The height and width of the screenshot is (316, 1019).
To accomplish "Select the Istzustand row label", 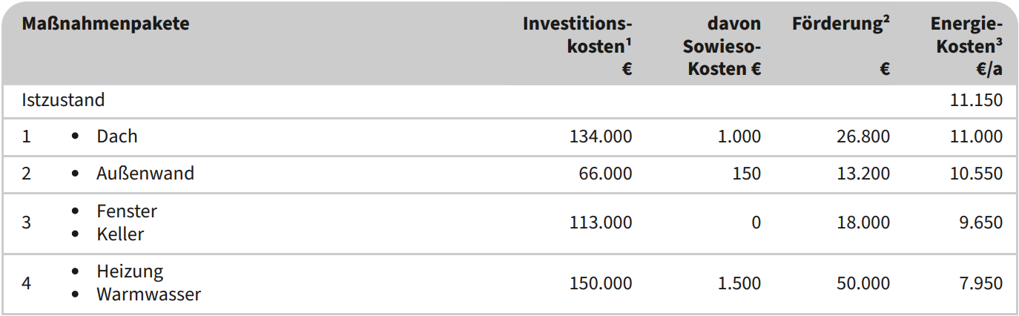I will pos(63,100).
